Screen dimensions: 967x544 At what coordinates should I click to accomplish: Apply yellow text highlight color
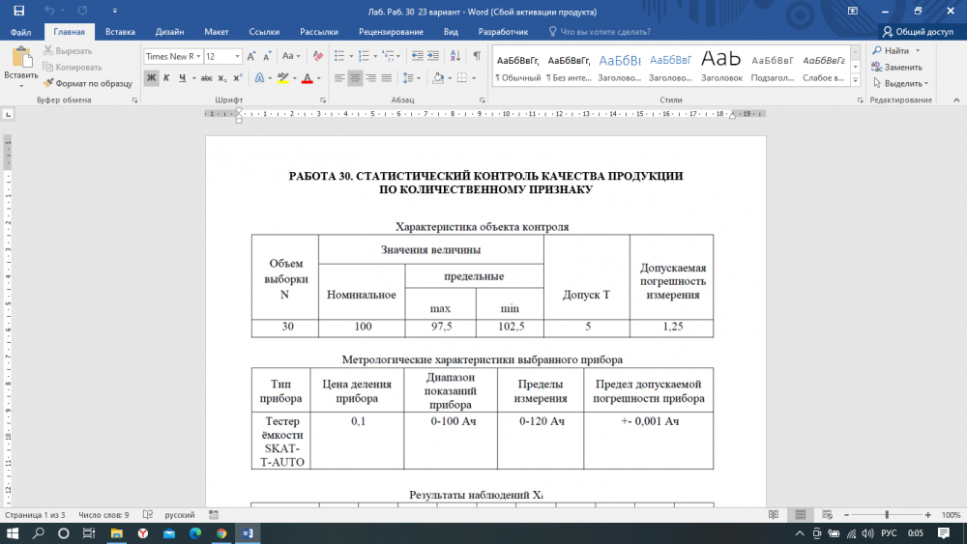282,78
